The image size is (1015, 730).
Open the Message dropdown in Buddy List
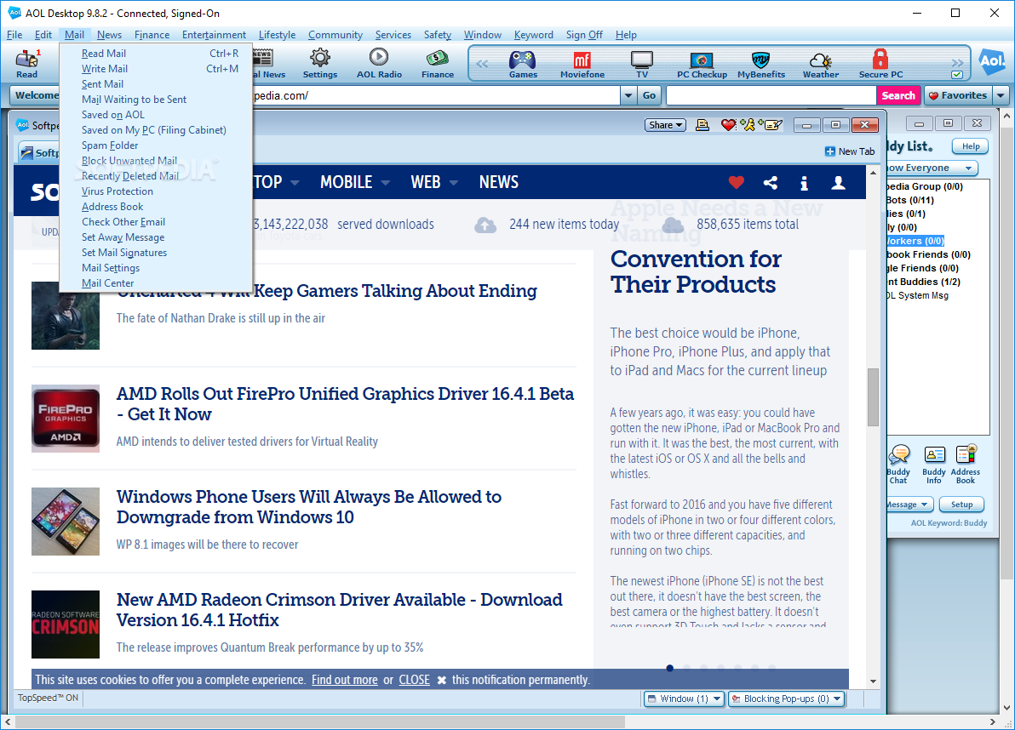(x=909, y=505)
